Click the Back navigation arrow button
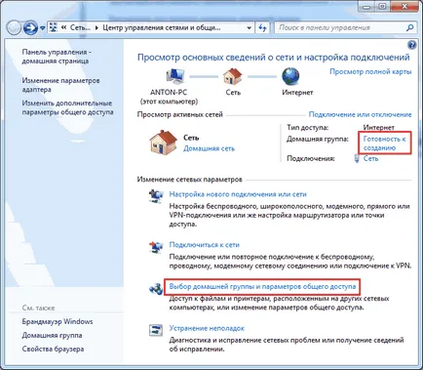This screenshot has height=370, width=423. [14, 28]
